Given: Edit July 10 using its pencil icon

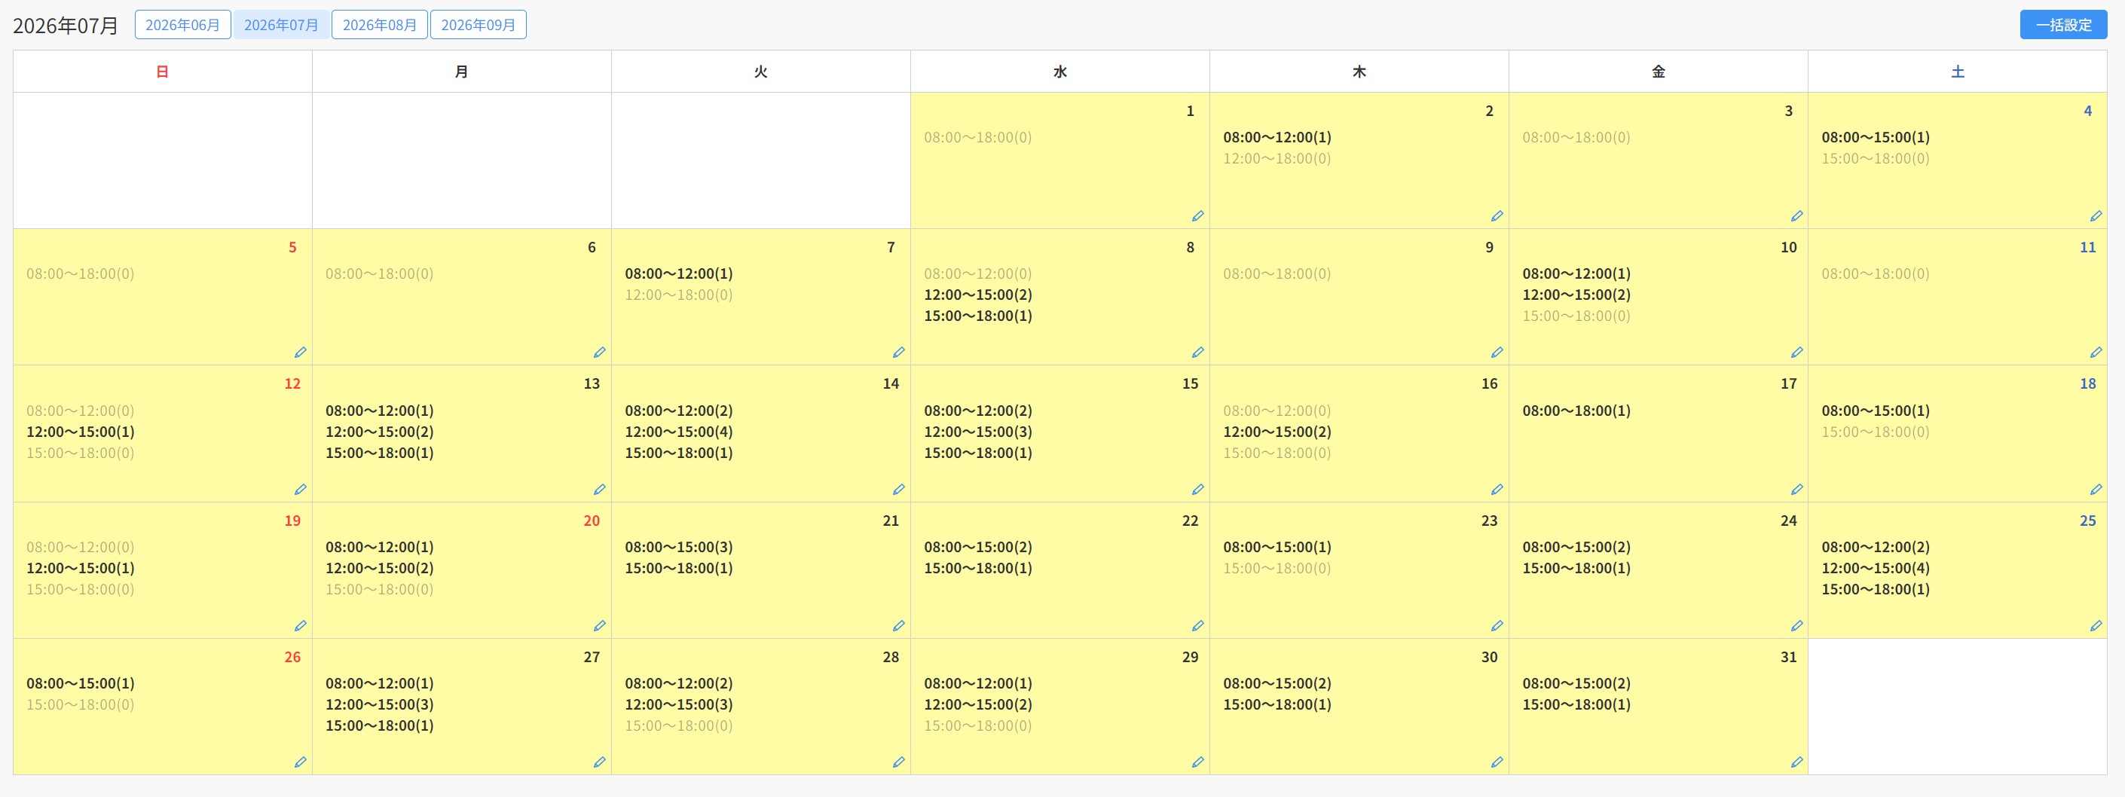Looking at the screenshot, I should pos(1796,353).
